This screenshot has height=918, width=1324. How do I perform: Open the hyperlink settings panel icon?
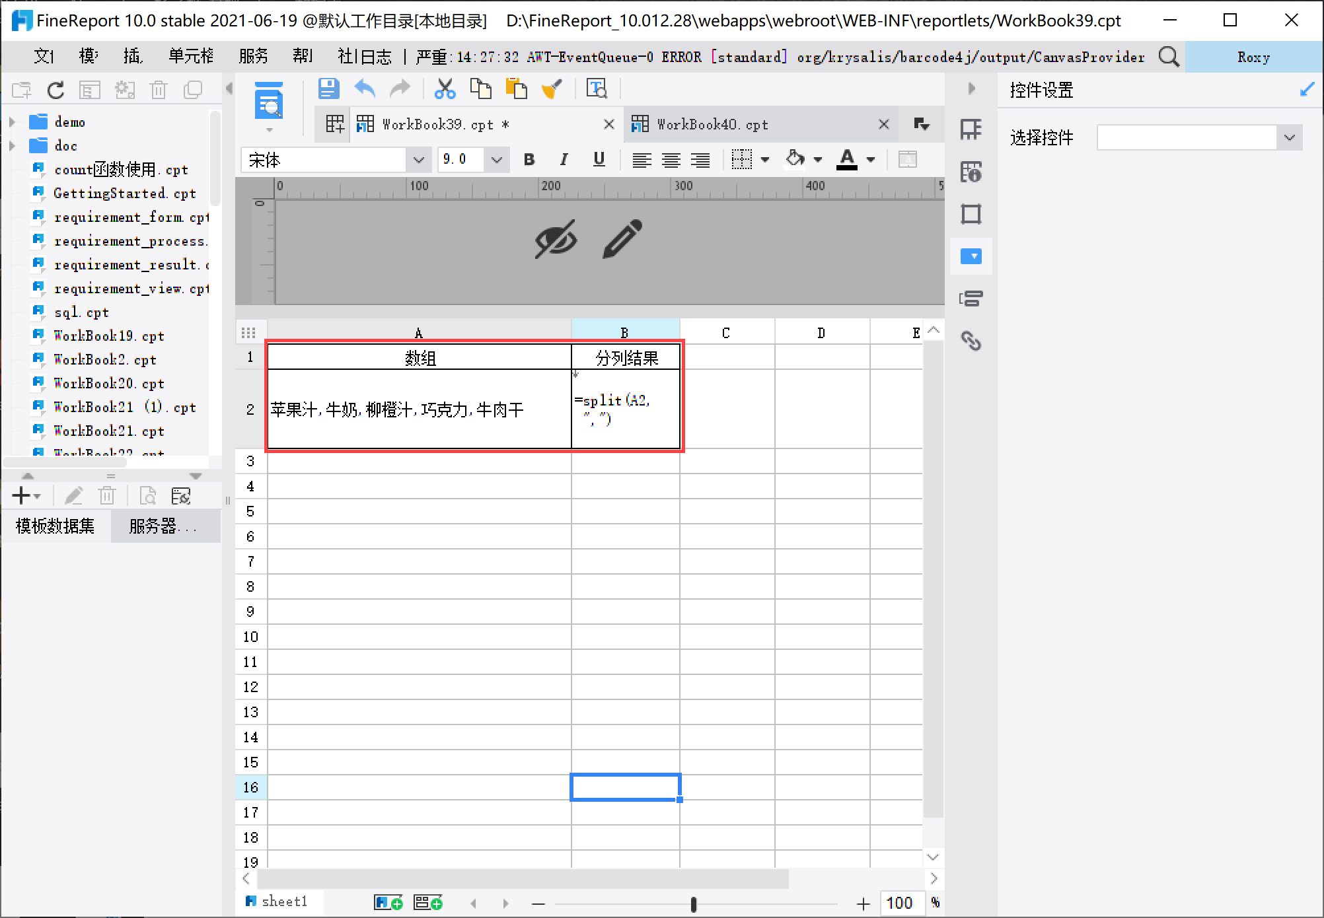pyautogui.click(x=971, y=341)
